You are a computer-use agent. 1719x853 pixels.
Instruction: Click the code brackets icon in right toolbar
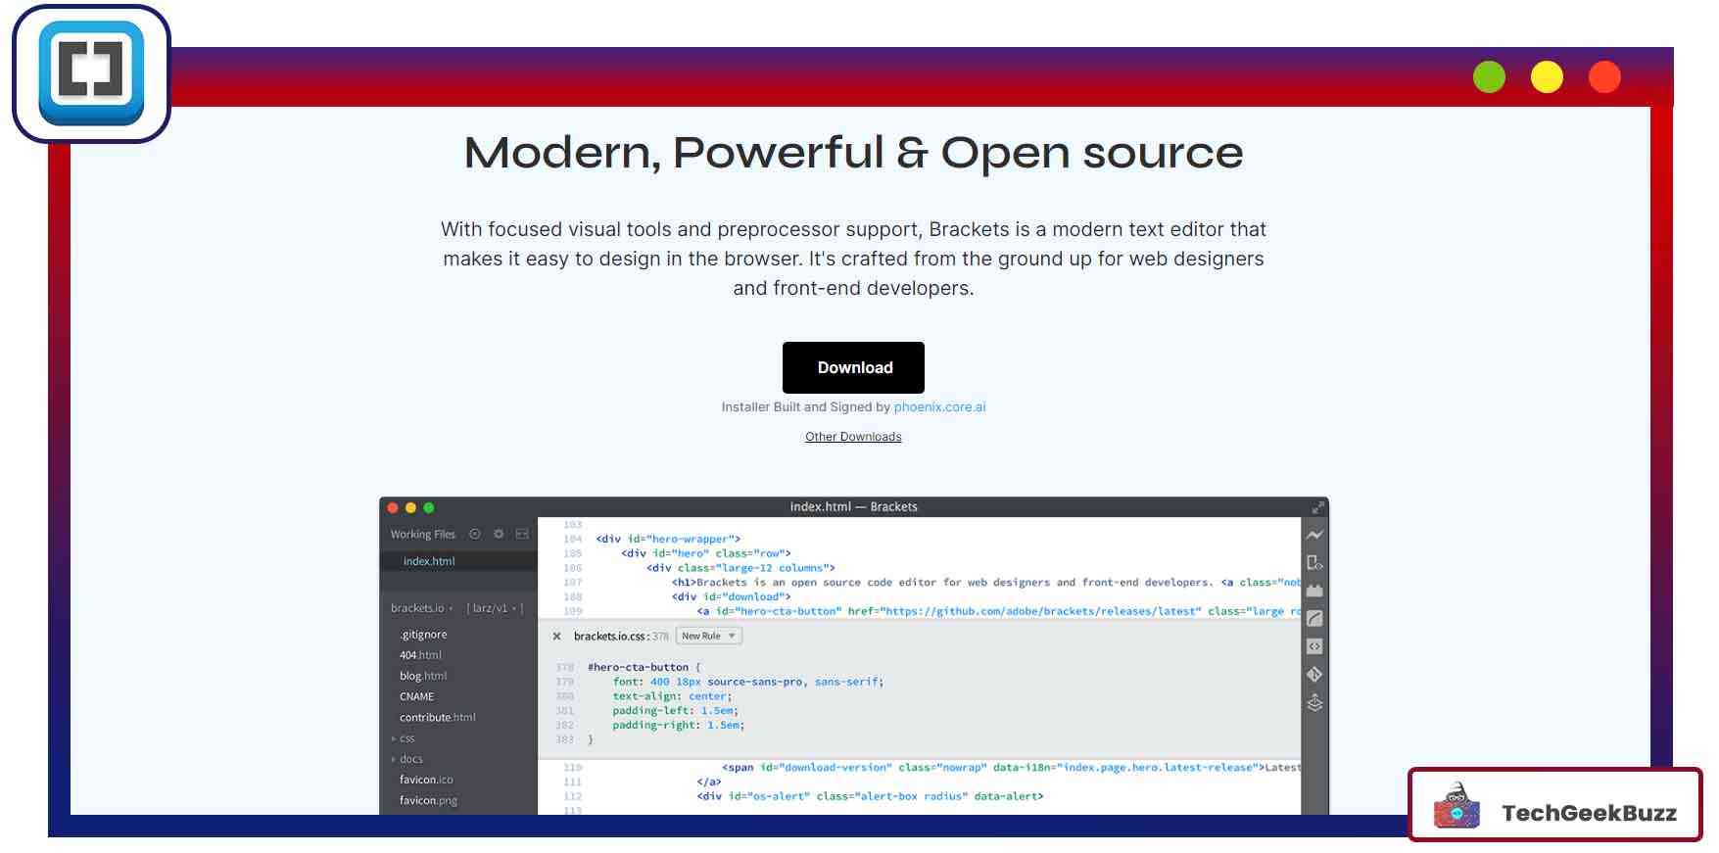click(x=1314, y=646)
